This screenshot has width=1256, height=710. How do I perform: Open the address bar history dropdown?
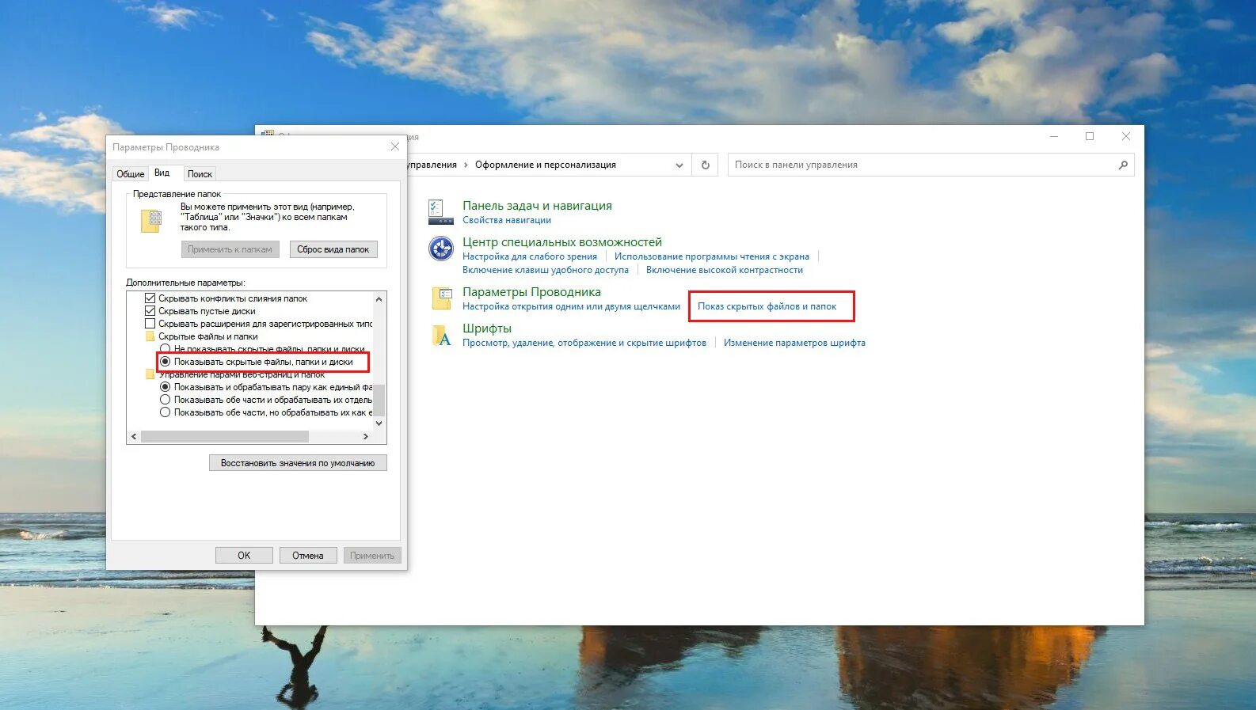point(679,165)
